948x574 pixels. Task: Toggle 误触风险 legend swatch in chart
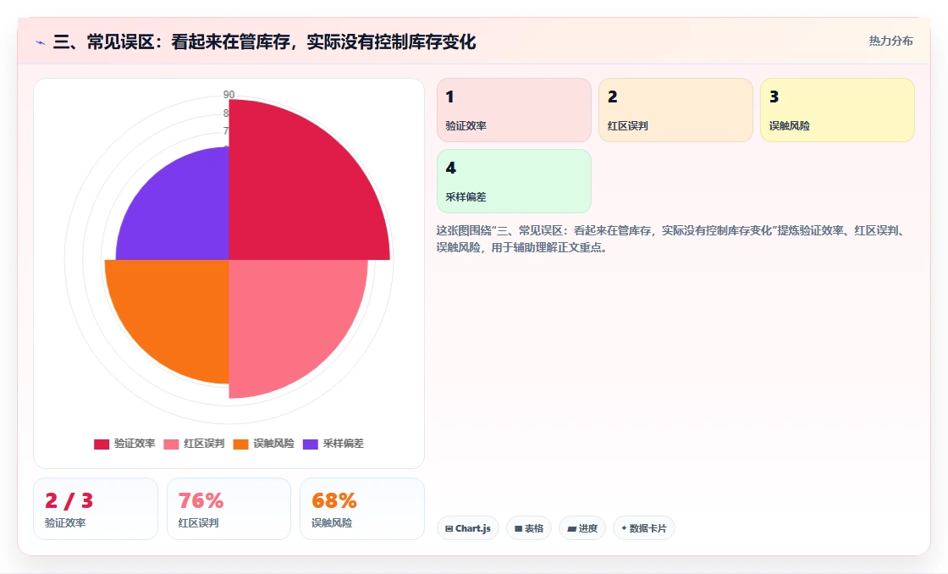[x=240, y=444]
